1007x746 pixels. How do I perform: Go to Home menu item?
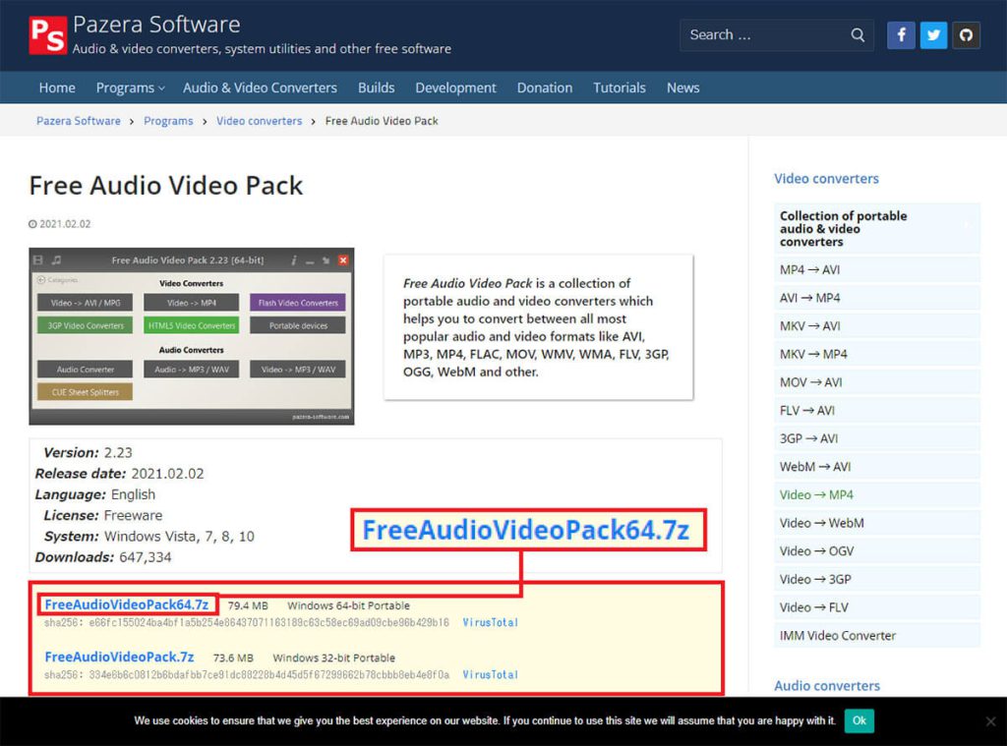point(57,87)
